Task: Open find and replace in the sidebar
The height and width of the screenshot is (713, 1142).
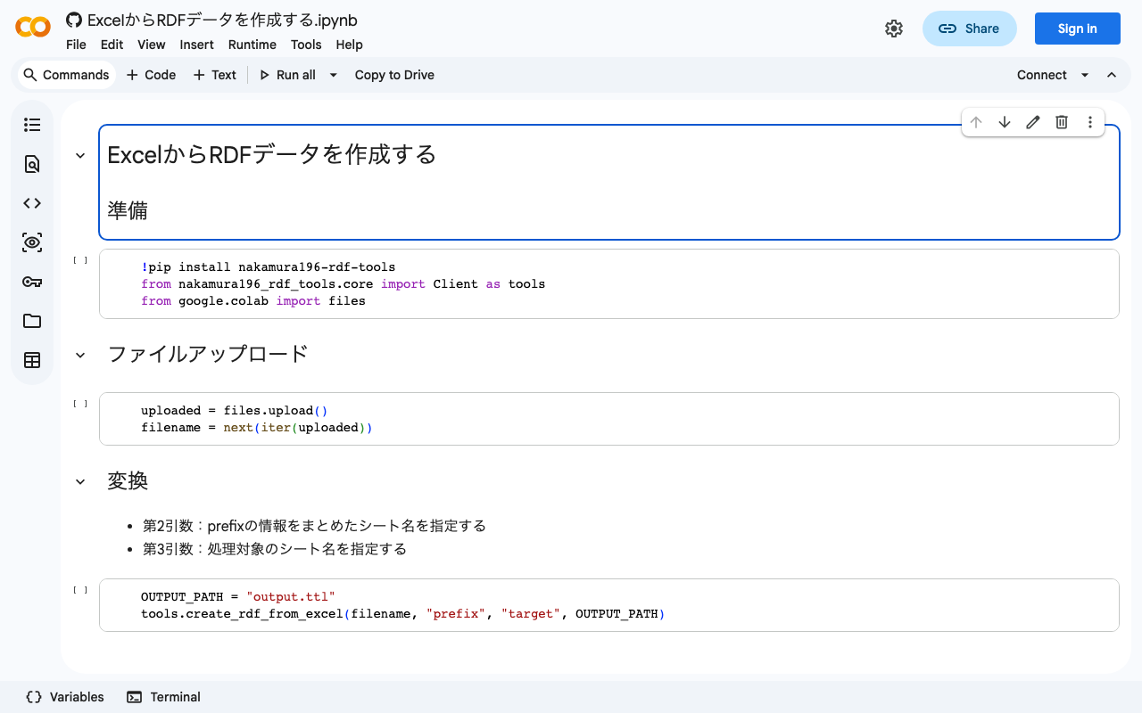Action: (x=32, y=164)
